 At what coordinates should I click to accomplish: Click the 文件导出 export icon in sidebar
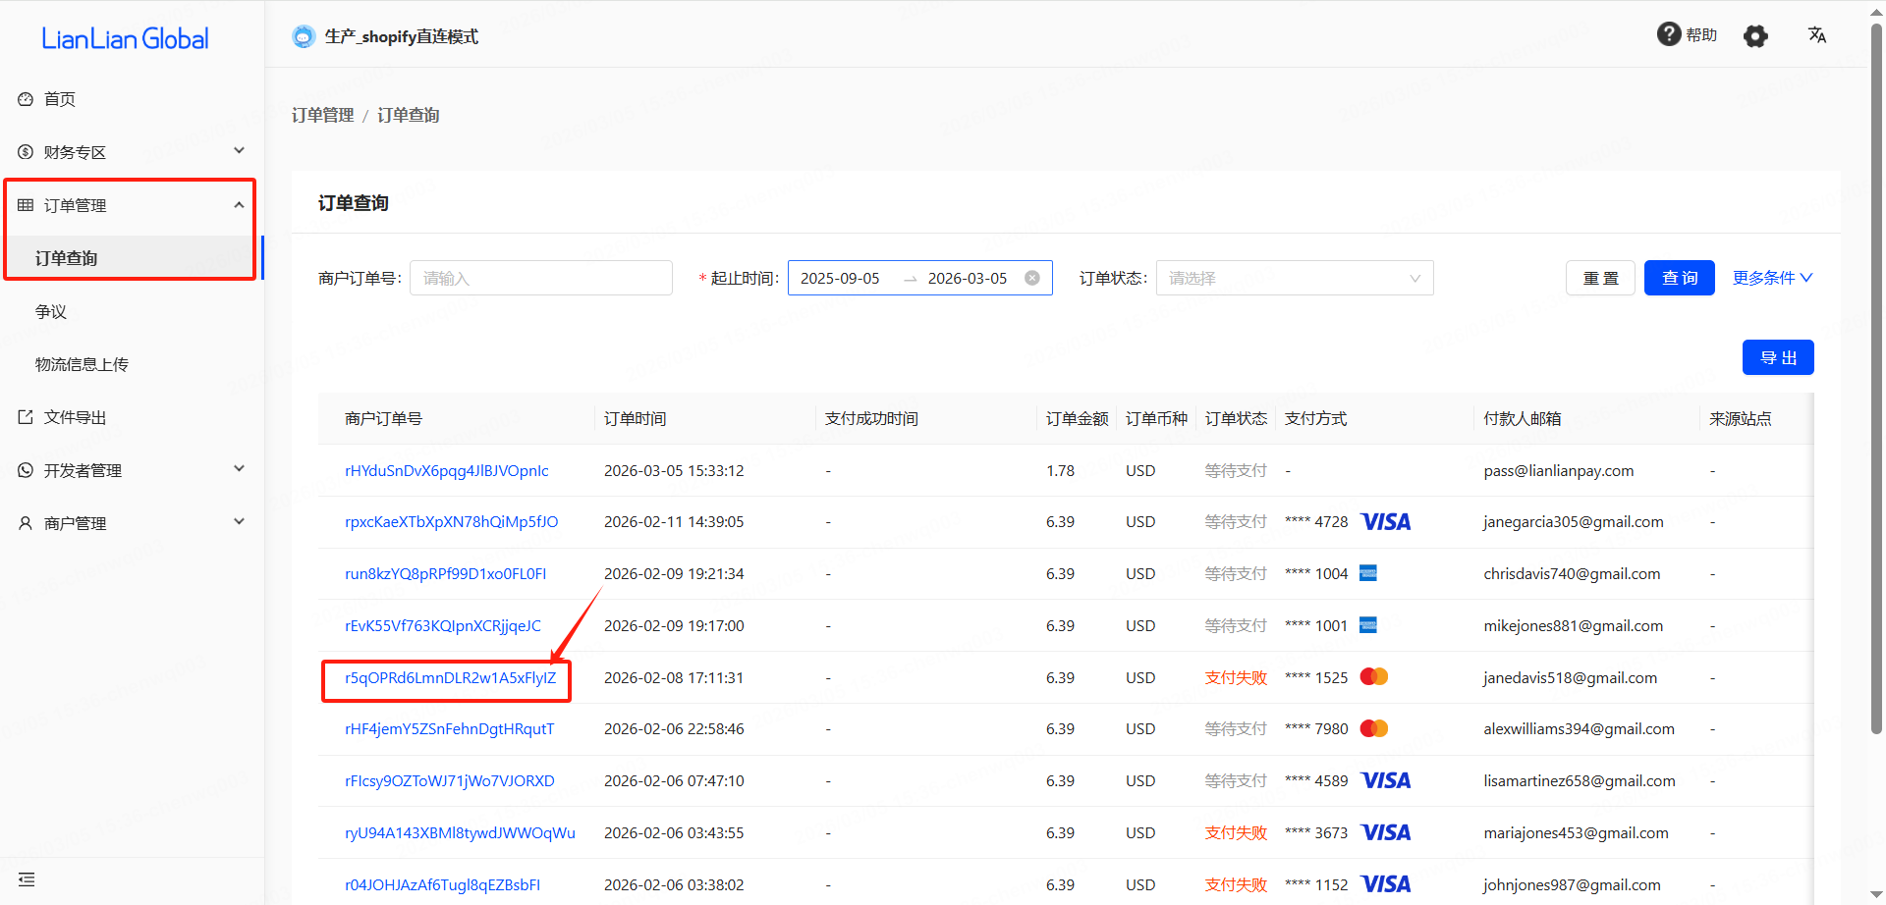[x=26, y=417]
